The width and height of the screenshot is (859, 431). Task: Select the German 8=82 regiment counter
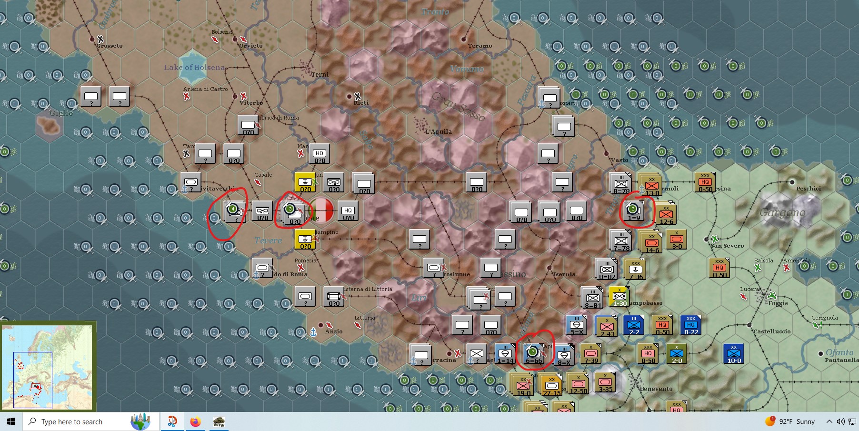(x=607, y=269)
